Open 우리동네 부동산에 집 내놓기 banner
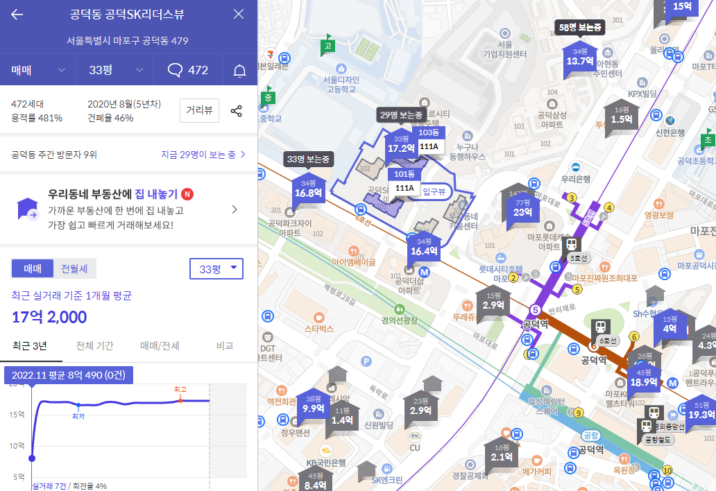This screenshot has height=491, width=716. click(x=128, y=209)
